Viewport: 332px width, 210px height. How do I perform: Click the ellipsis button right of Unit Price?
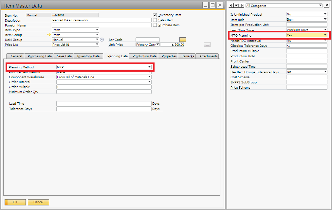tap(207, 44)
